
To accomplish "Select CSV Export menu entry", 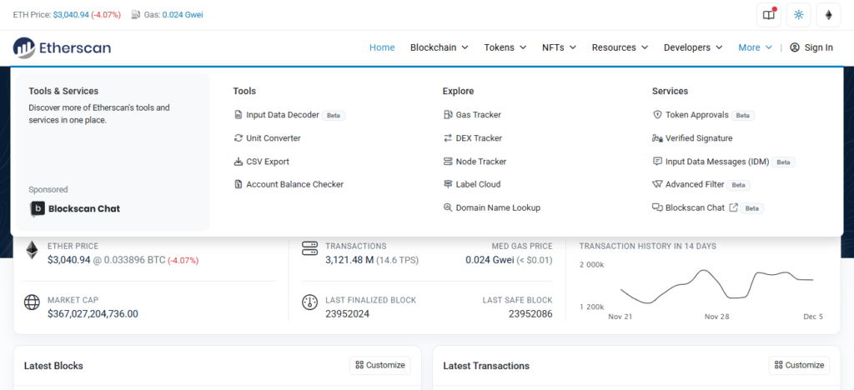I will pyautogui.click(x=268, y=162).
